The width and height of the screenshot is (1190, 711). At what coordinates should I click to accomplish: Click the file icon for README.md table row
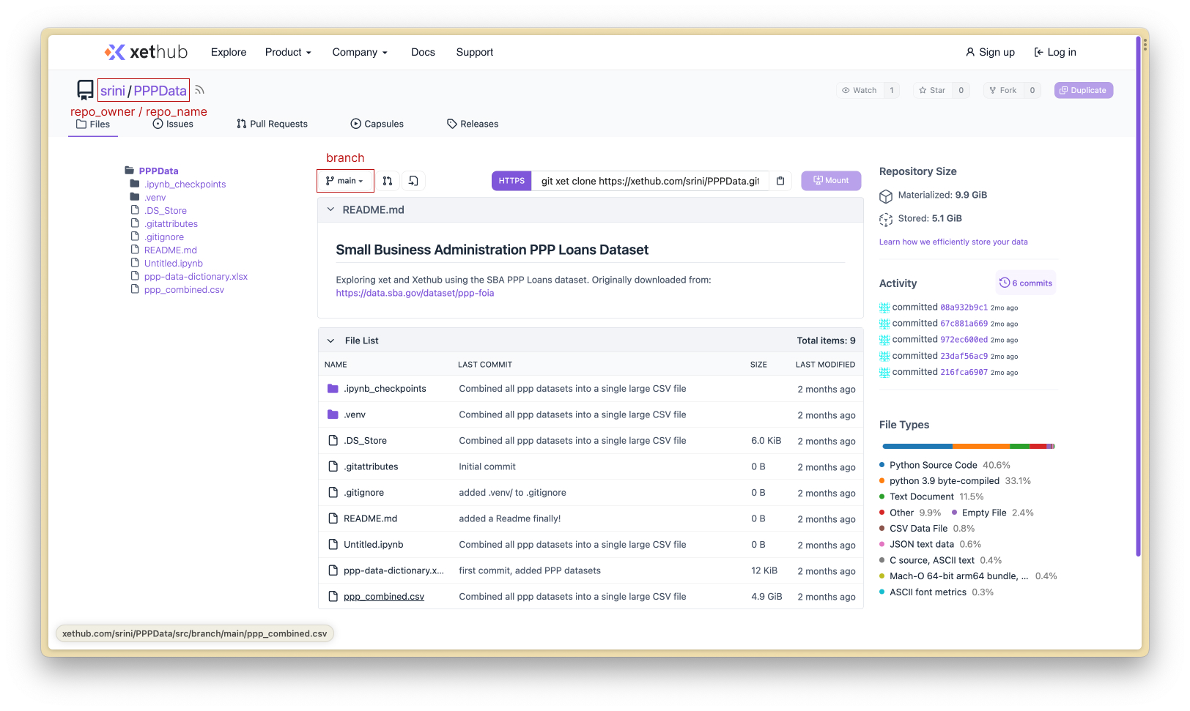[333, 518]
